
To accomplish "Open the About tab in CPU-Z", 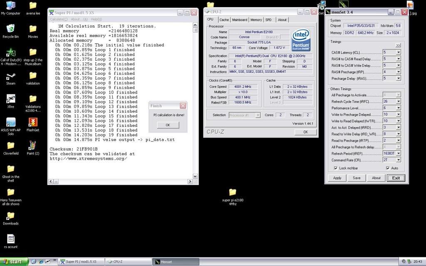I will tap(282, 20).
